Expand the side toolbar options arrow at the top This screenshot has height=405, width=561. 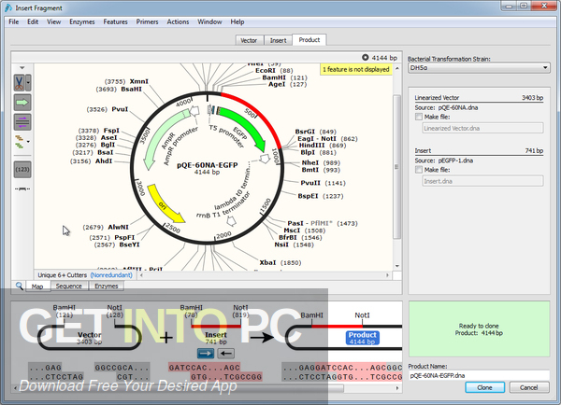tap(22, 67)
